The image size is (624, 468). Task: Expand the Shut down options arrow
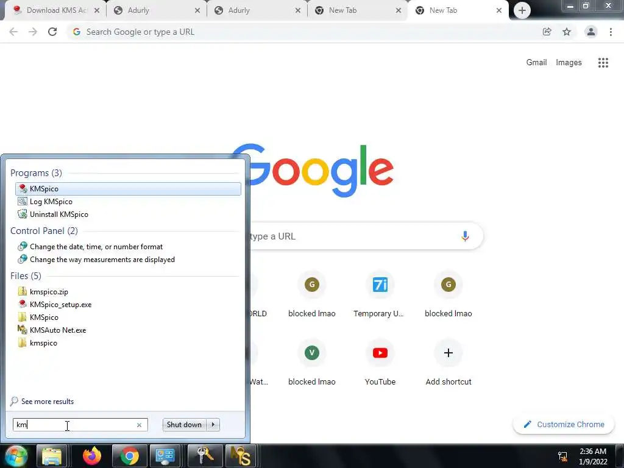click(x=213, y=425)
